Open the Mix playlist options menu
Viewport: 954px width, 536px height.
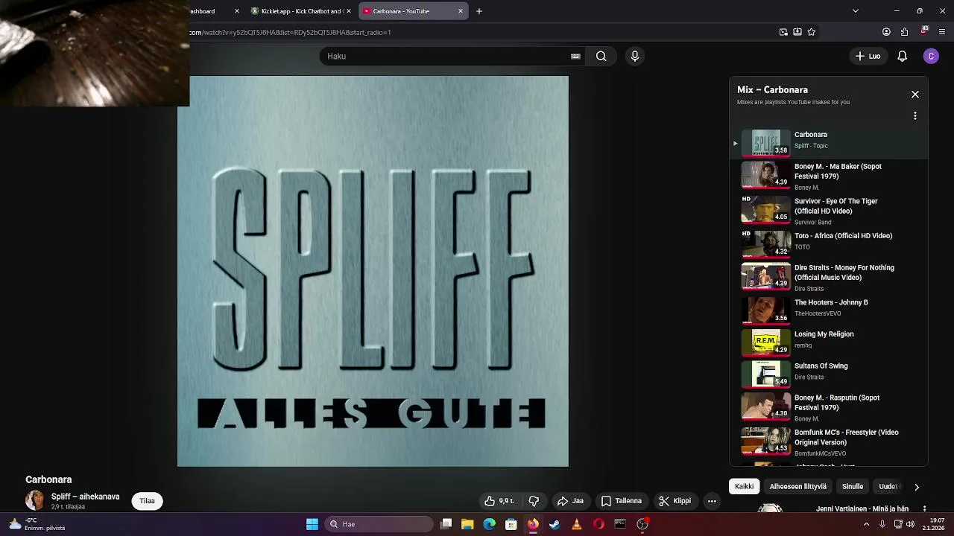pyautogui.click(x=915, y=116)
